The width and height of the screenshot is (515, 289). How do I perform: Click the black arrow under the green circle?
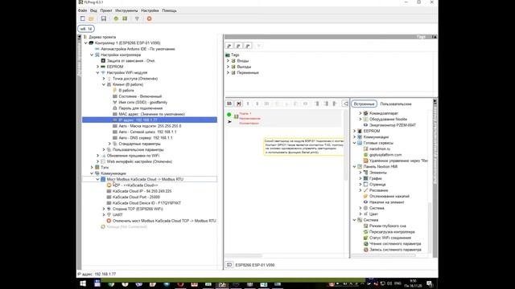(x=229, y=122)
